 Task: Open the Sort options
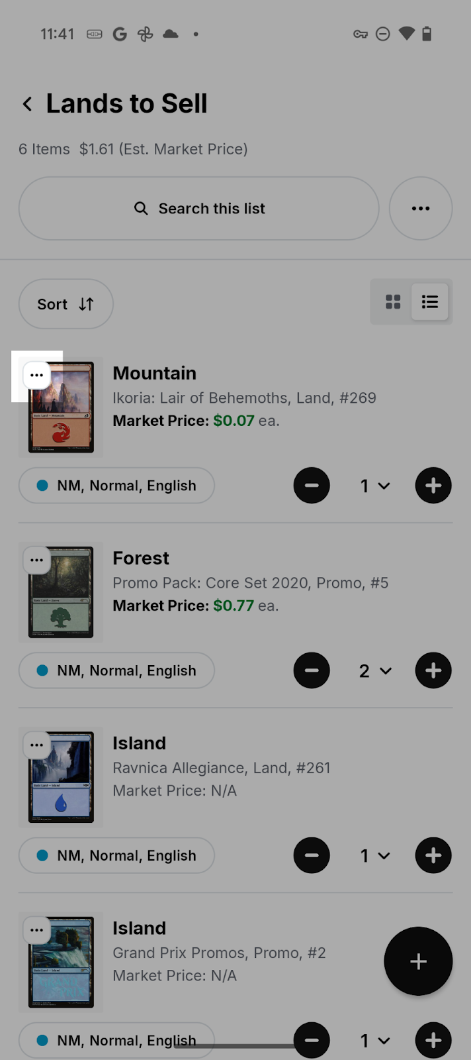(65, 304)
